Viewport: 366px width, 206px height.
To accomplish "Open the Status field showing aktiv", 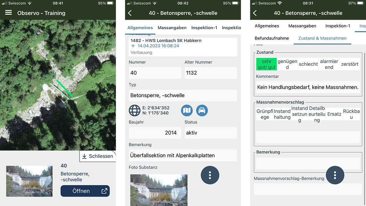I will coord(210,133).
